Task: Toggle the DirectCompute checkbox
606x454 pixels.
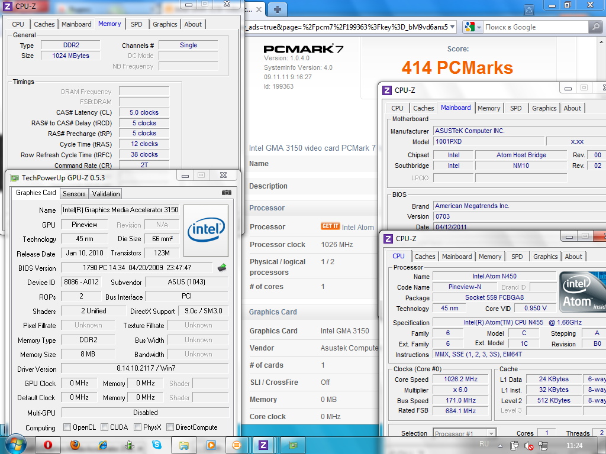Action: click(170, 427)
